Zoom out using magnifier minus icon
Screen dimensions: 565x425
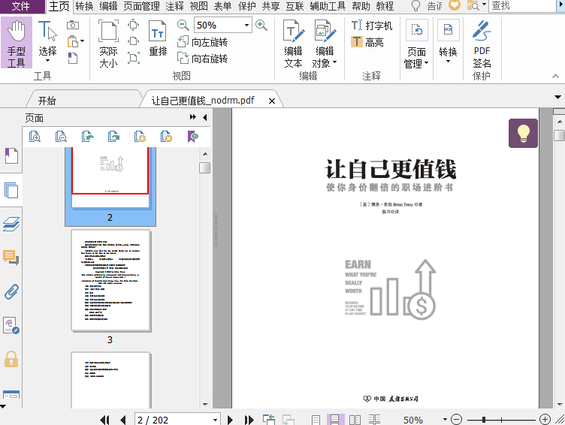pyautogui.click(x=183, y=25)
